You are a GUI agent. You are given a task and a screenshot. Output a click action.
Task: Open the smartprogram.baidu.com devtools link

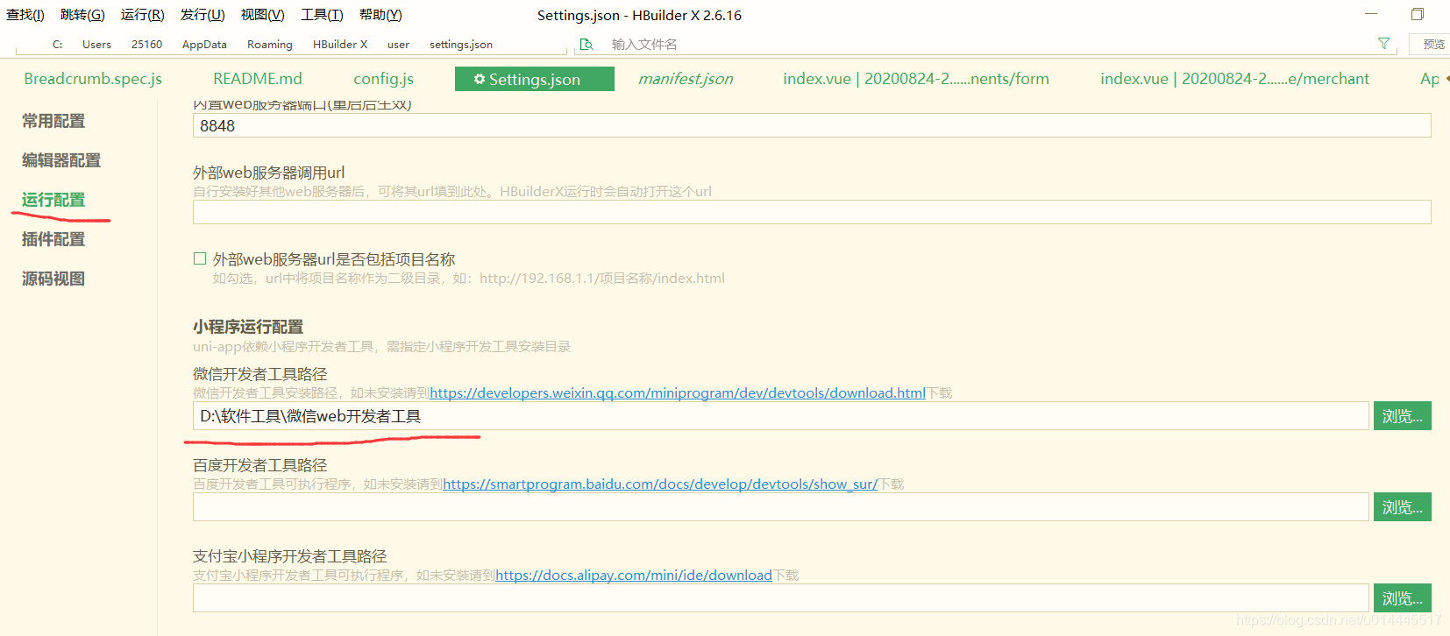point(660,484)
